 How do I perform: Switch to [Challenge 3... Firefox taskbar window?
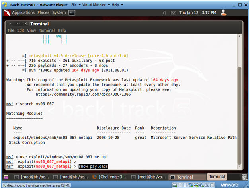109,177
